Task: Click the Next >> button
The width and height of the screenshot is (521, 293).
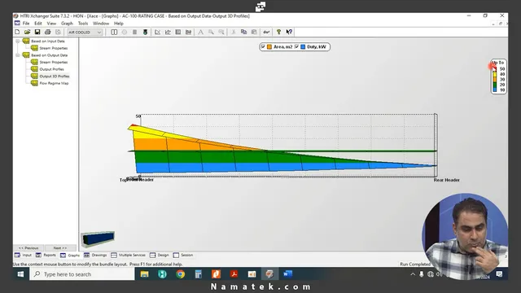Action: point(60,247)
